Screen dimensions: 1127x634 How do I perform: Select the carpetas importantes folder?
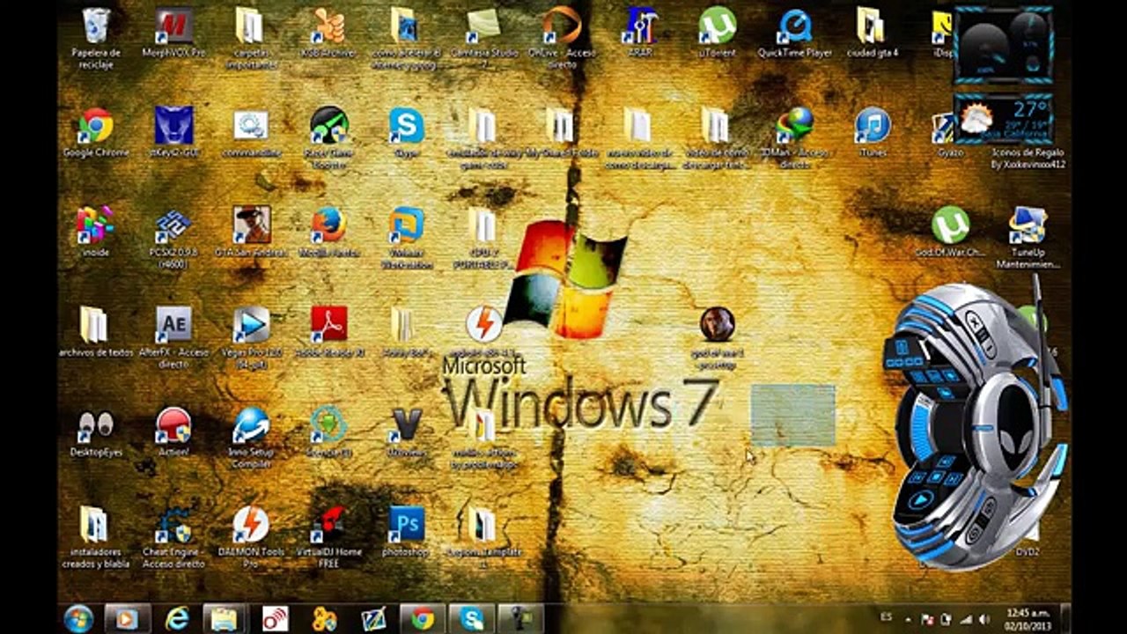(x=251, y=26)
